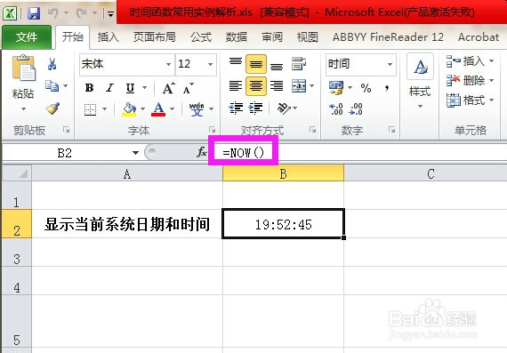Click the Save floppy disk icon
The height and width of the screenshot is (353, 507).
click(x=34, y=13)
